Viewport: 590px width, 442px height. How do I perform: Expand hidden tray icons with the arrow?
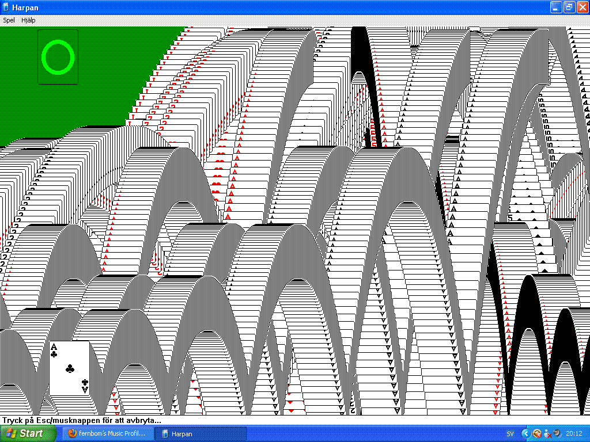[525, 434]
